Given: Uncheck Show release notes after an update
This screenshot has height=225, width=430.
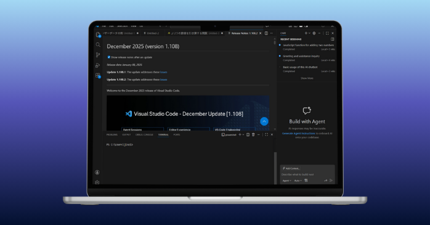Looking at the screenshot, I should click(109, 57).
